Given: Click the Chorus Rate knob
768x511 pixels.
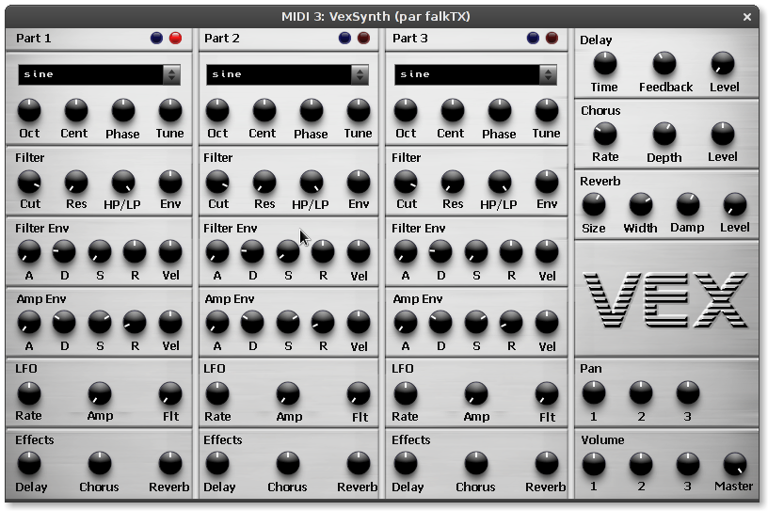Looking at the screenshot, I should [605, 135].
